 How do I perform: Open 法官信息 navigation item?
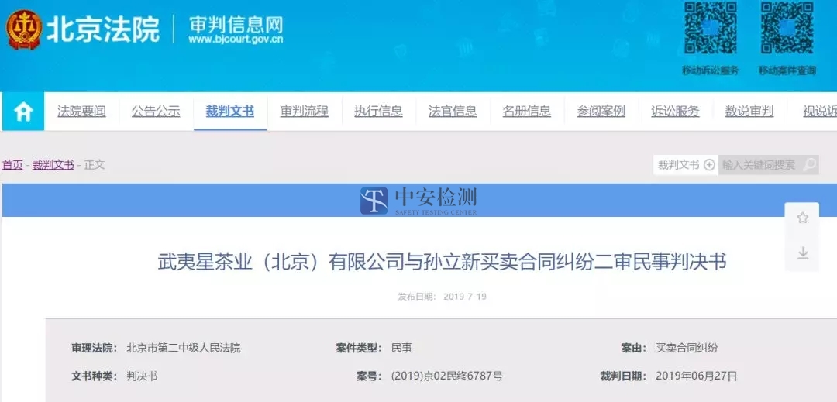(453, 112)
